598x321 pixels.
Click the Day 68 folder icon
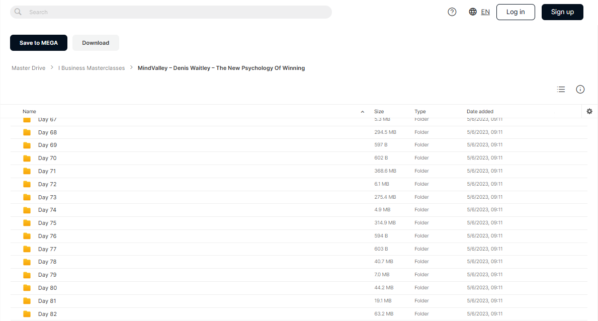(27, 132)
